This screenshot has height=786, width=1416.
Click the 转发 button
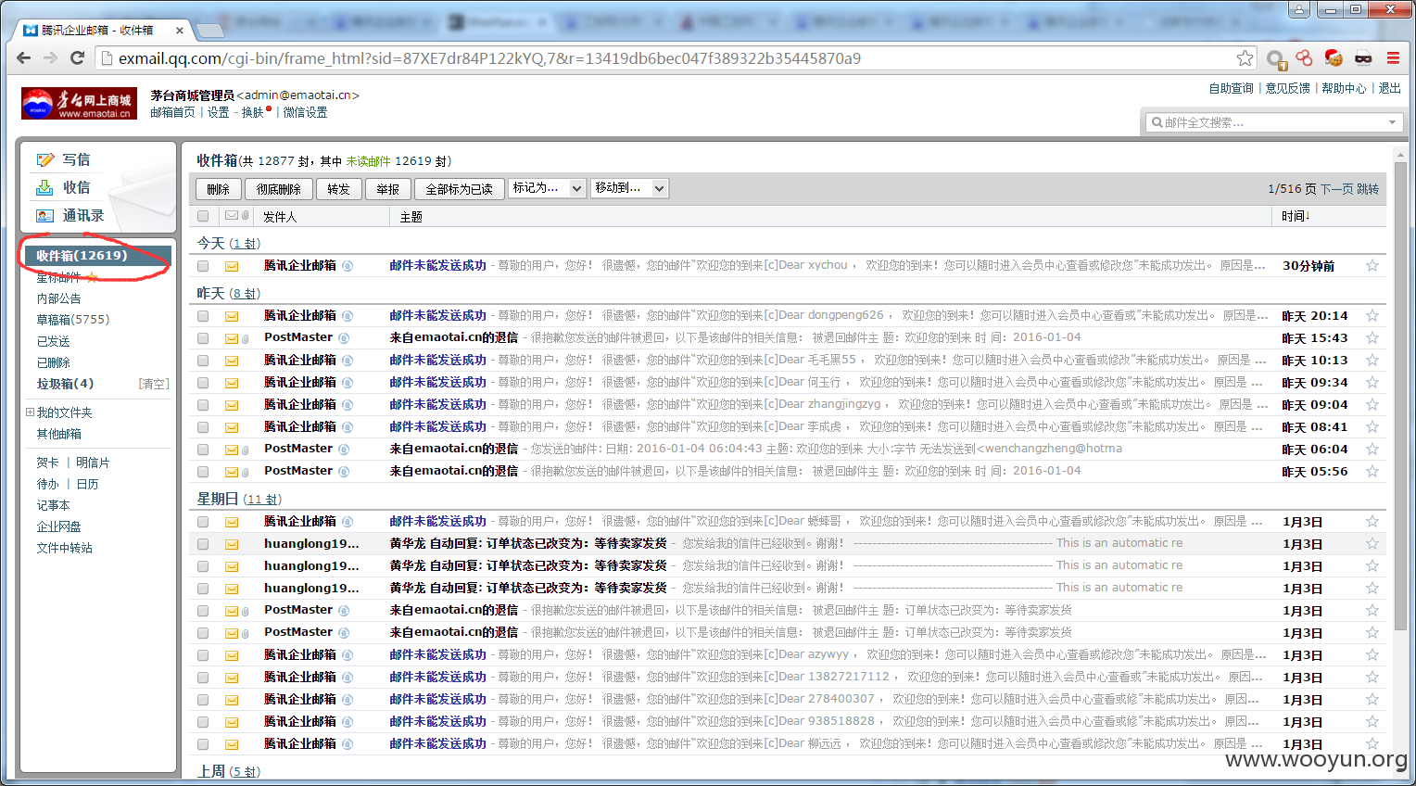339,189
